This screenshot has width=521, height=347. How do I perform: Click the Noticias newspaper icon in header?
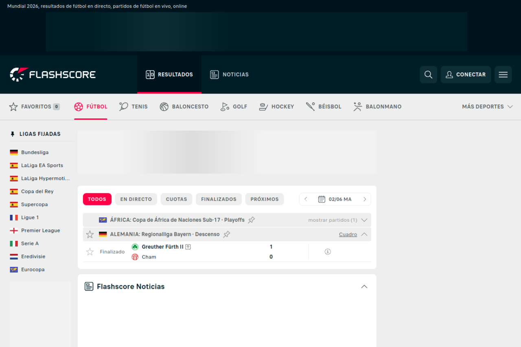(215, 74)
